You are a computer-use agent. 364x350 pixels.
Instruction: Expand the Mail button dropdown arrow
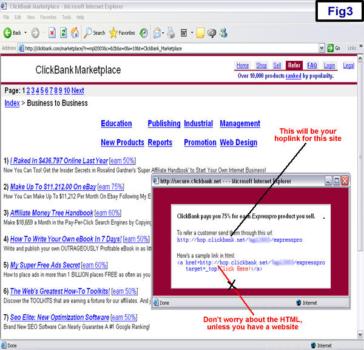(x=163, y=33)
